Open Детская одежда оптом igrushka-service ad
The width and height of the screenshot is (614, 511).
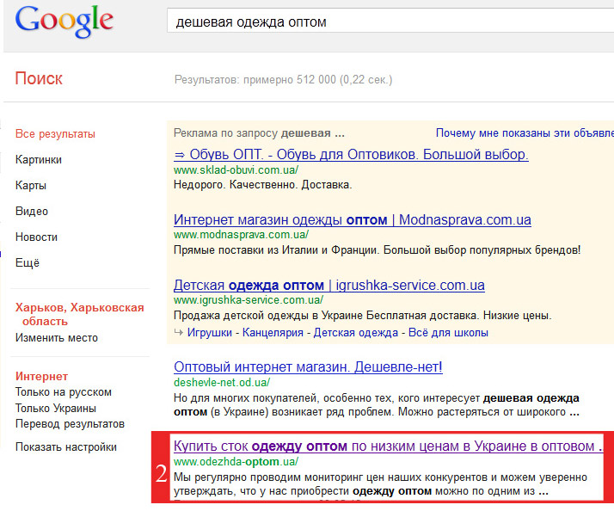point(328,285)
